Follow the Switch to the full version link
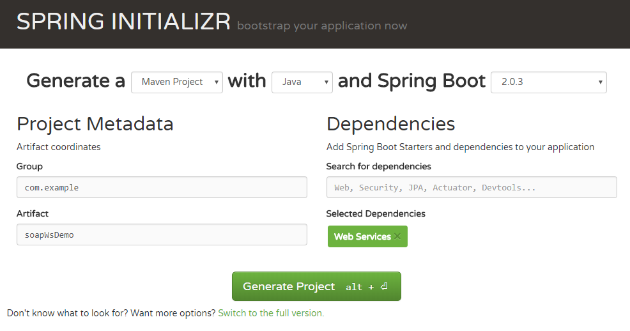Image resolution: width=630 pixels, height=331 pixels. [271, 313]
